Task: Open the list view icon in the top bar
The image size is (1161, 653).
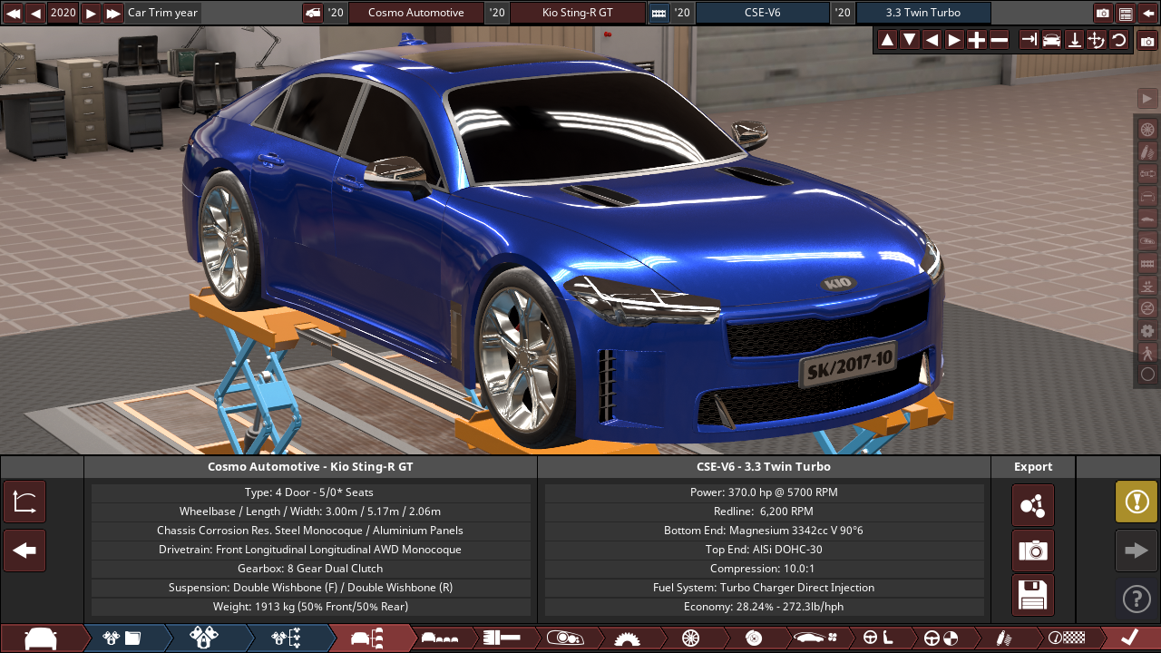Action: click(1126, 13)
